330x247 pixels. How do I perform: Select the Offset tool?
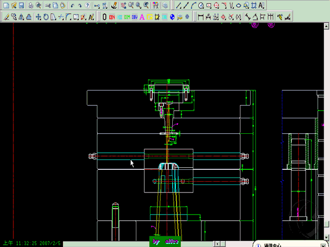[29, 17]
